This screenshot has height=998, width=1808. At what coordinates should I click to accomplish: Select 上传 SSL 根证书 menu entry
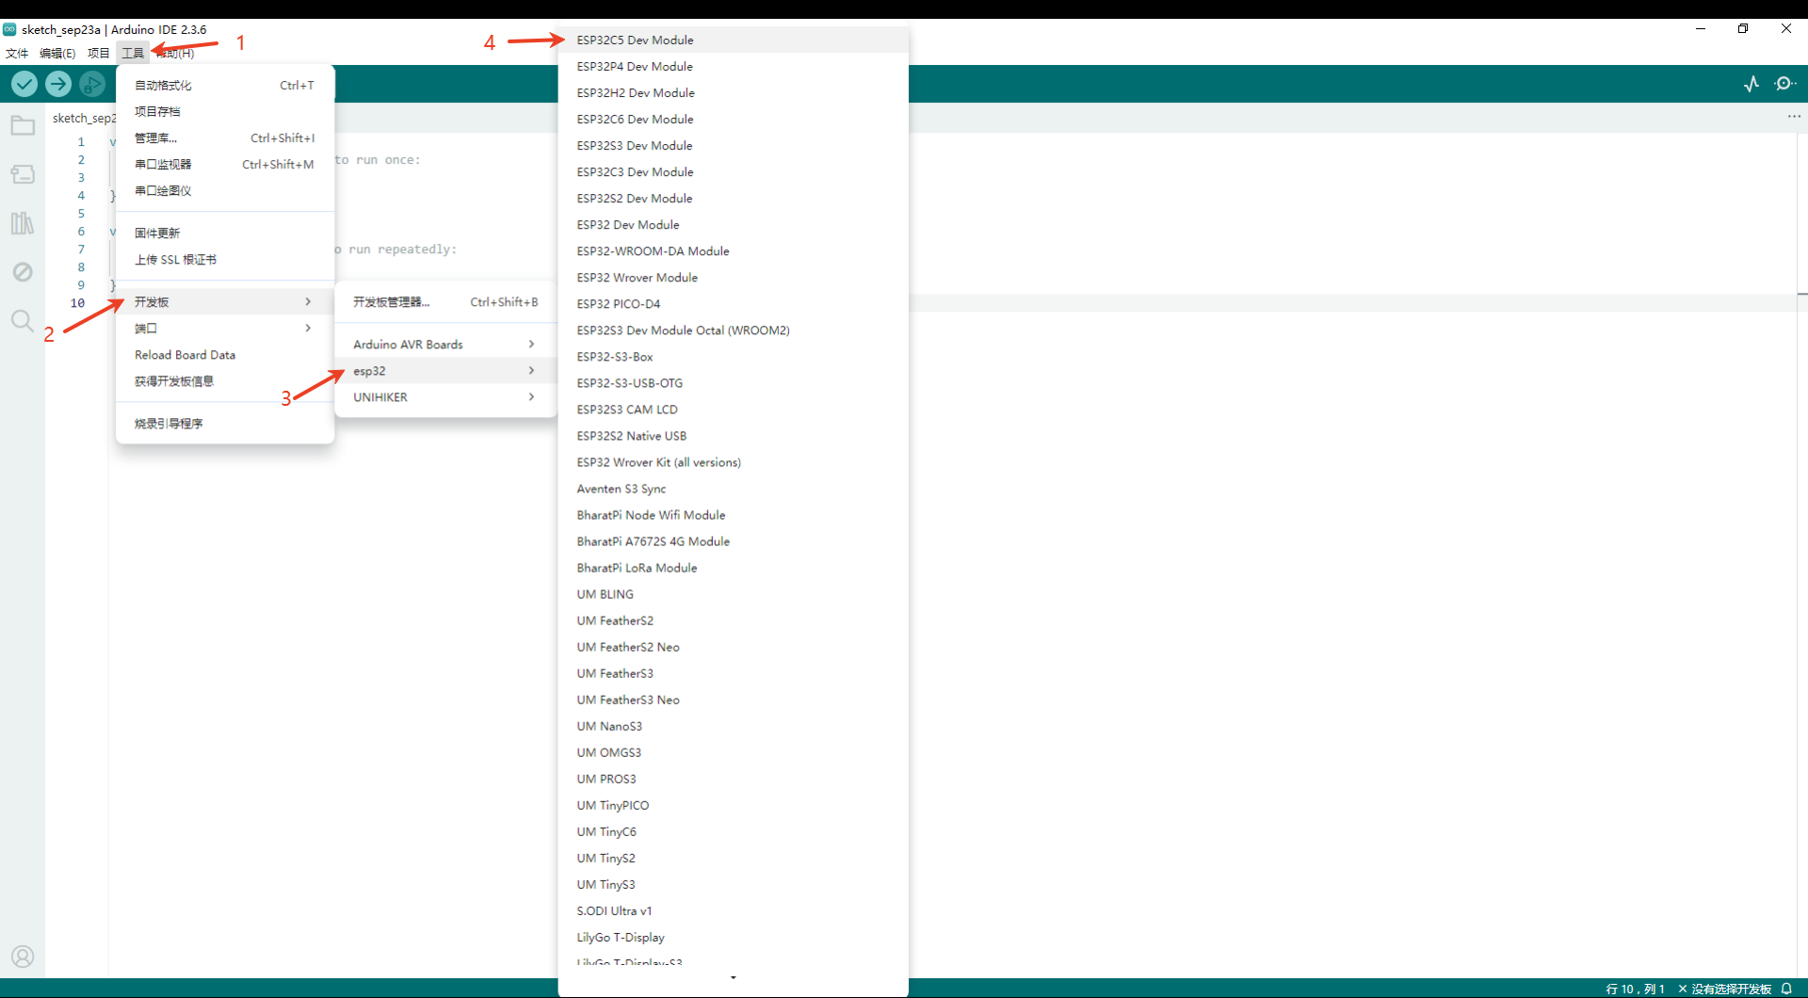tap(225, 259)
